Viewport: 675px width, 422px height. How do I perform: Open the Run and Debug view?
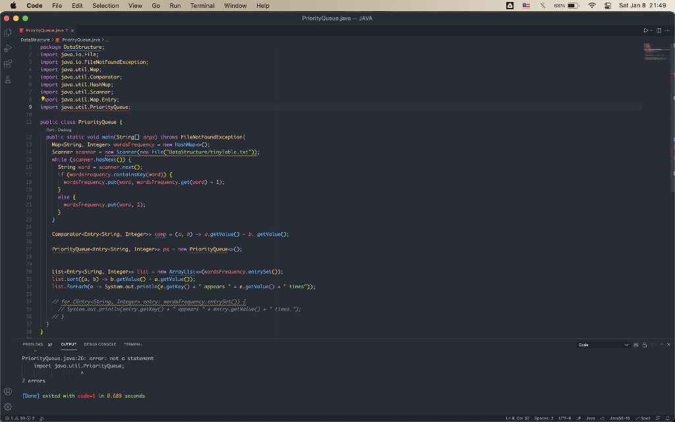8,47
